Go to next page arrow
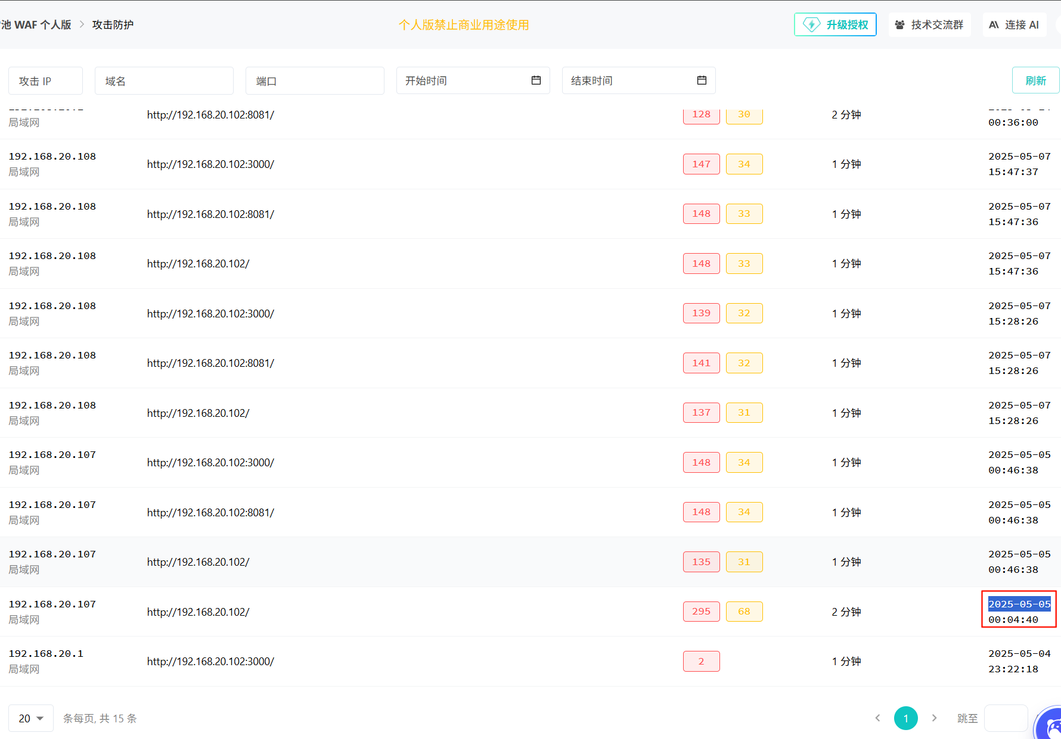Viewport: 1061px width, 739px height. click(x=934, y=718)
